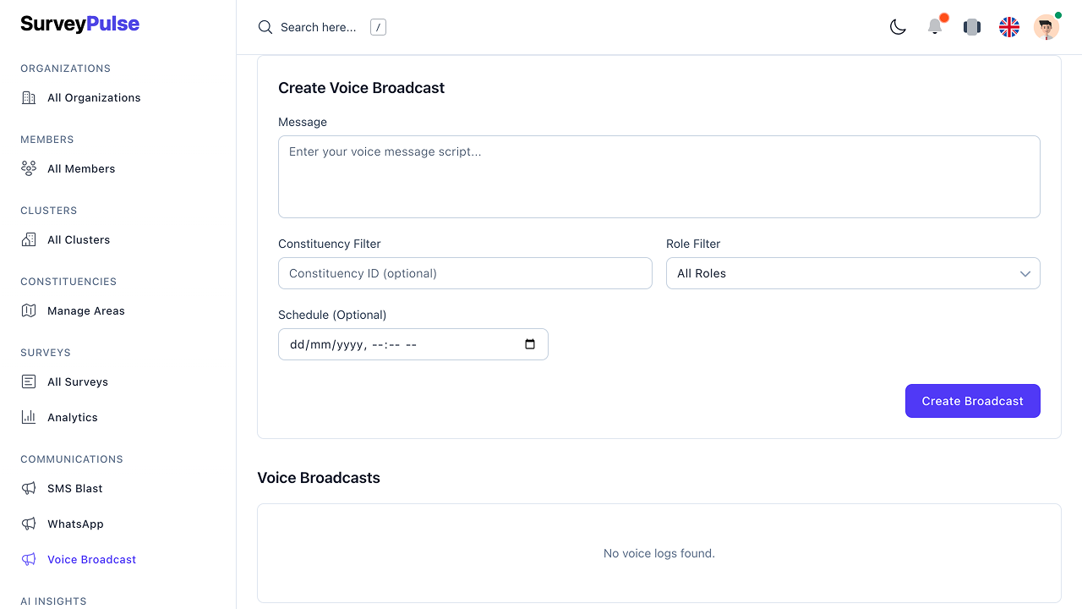Open All Surveys in sidebar
The height and width of the screenshot is (609, 1082).
[x=78, y=382]
